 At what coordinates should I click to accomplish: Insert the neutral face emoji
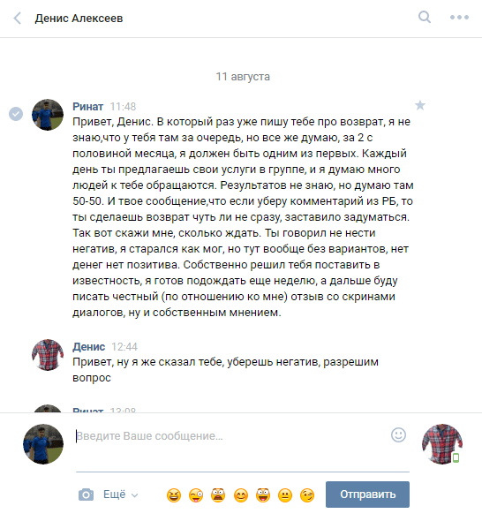(285, 495)
